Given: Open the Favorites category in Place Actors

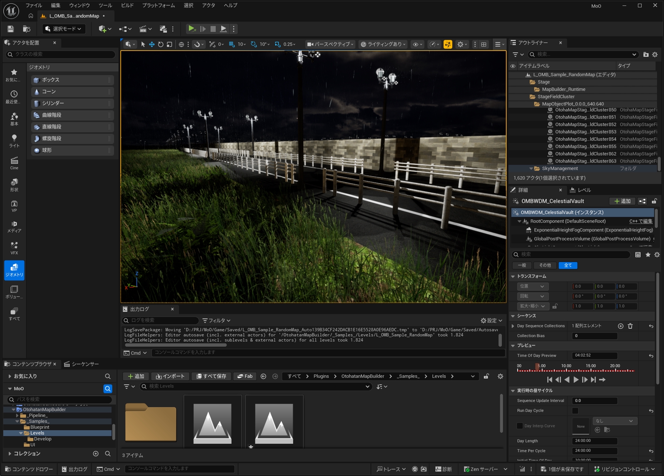Looking at the screenshot, I should pos(14,75).
